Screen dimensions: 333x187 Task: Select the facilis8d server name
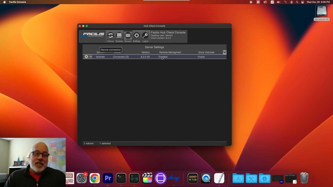coord(100,57)
